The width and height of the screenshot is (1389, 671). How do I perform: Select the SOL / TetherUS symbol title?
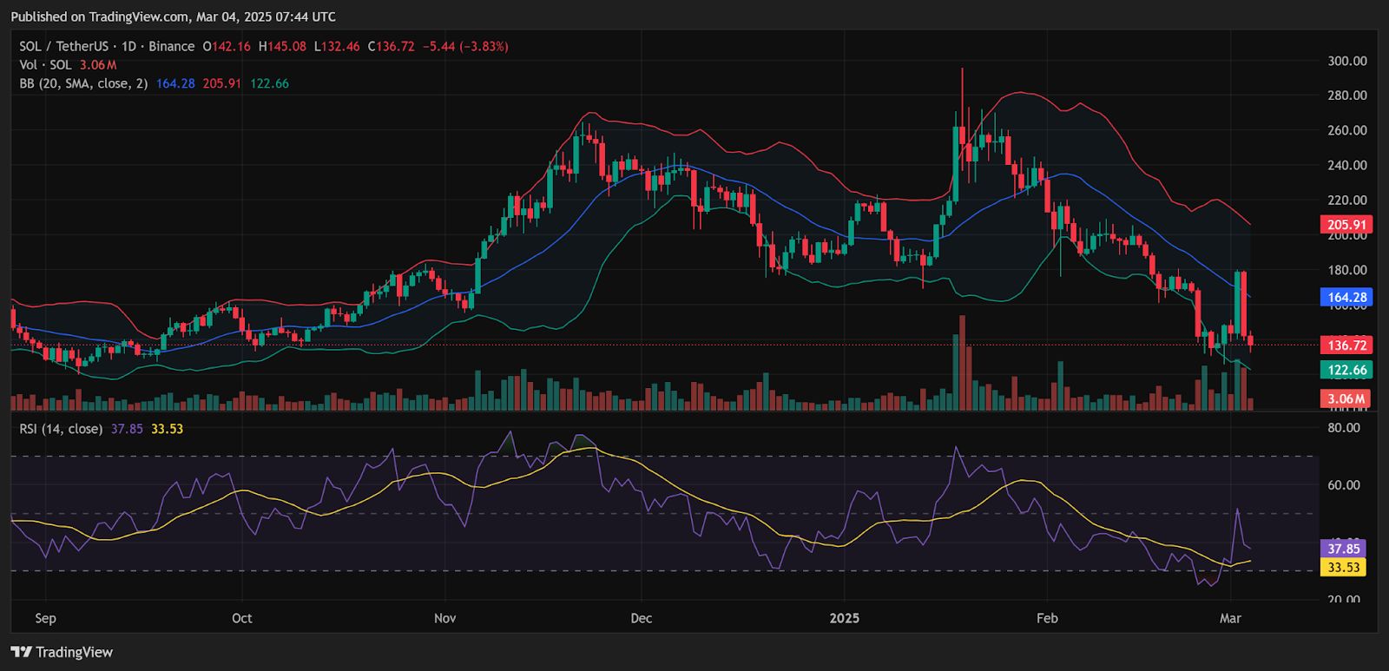point(66,46)
